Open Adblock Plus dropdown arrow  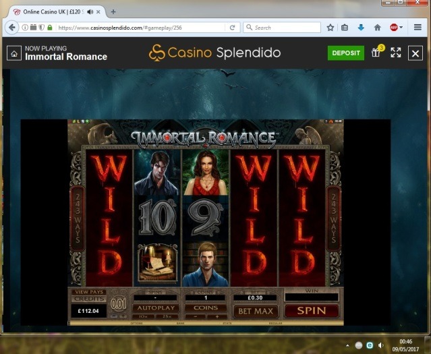401,28
